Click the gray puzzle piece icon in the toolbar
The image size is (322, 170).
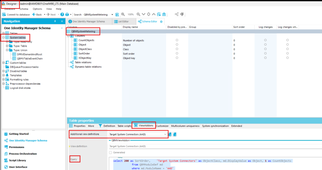[x=182, y=14]
